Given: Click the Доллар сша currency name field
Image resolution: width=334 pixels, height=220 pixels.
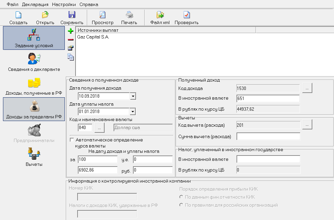Looking at the screenshot, I should (143, 127).
